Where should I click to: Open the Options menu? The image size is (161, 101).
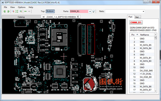point(21,7)
